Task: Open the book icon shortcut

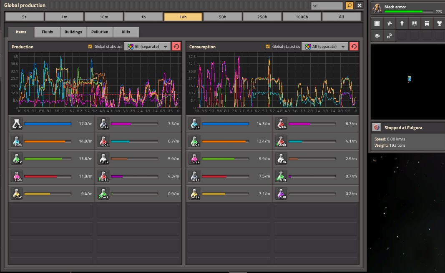Action: point(415,23)
